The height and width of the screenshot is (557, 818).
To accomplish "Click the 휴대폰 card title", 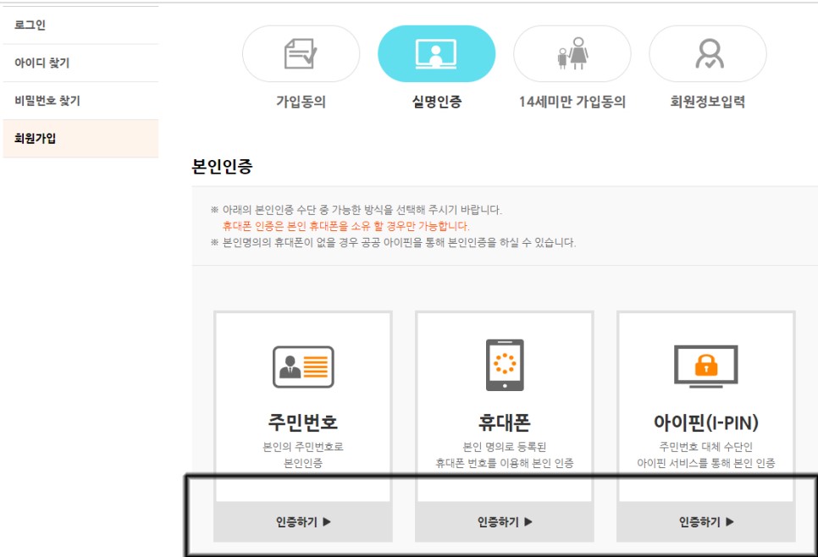I will (505, 422).
